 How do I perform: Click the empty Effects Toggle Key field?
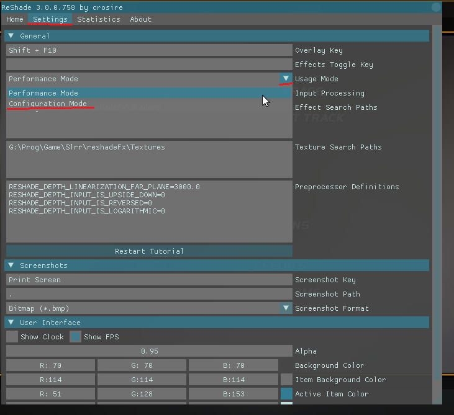pos(149,65)
